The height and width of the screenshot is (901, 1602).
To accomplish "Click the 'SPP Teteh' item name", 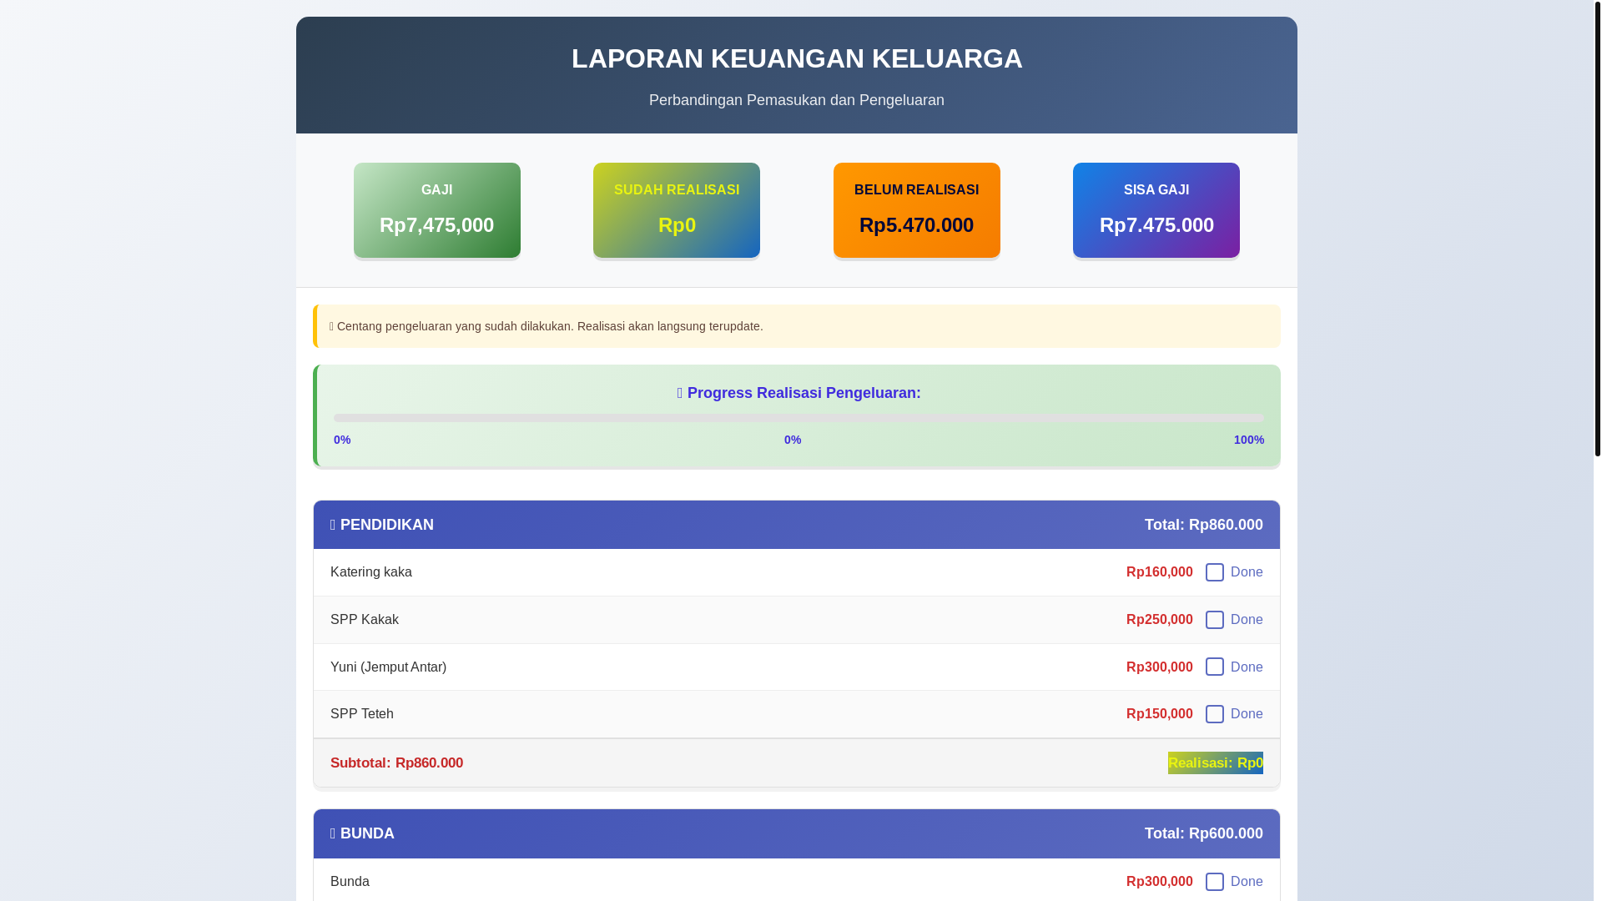I will 362,714.
